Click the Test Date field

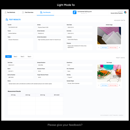coord(21,65)
